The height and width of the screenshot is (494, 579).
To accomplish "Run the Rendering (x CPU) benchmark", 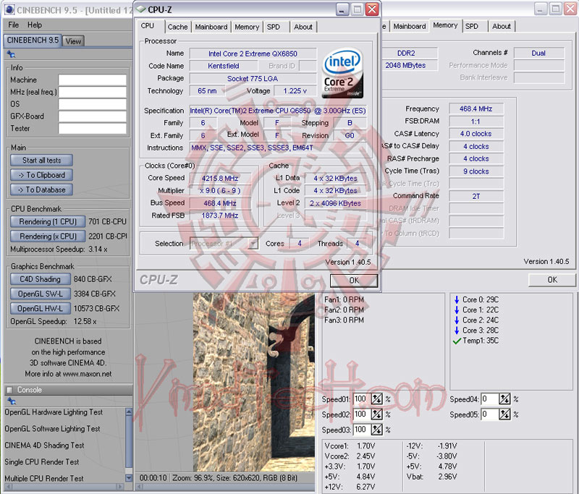I will point(48,236).
